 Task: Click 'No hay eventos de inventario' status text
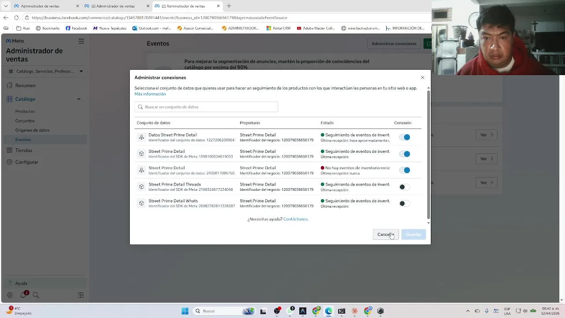point(358,168)
